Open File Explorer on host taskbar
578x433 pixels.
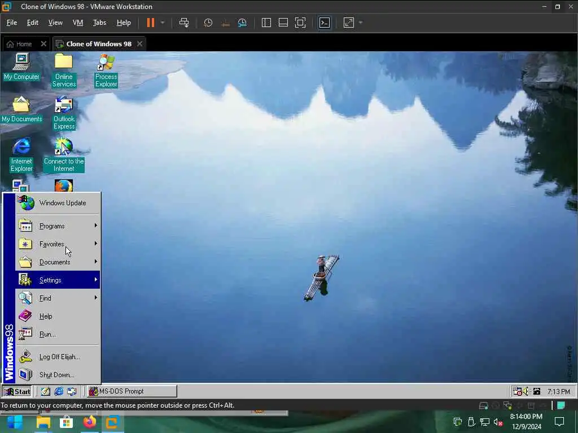pos(43,422)
